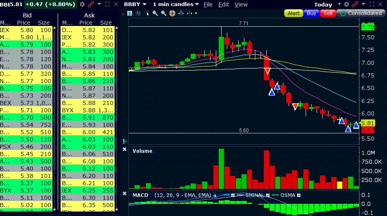The height and width of the screenshot is (216, 387).
Task: Click the 5.77 bid with size 320
Action: point(26,74)
